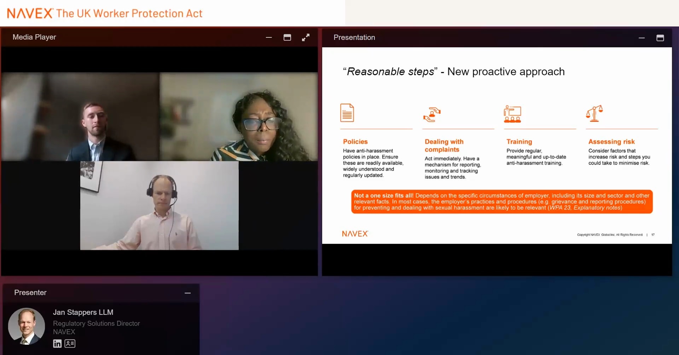Click the video feed of woman with glasses

pos(239,117)
